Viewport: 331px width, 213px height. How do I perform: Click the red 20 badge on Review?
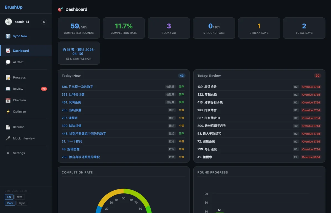(x=44, y=89)
